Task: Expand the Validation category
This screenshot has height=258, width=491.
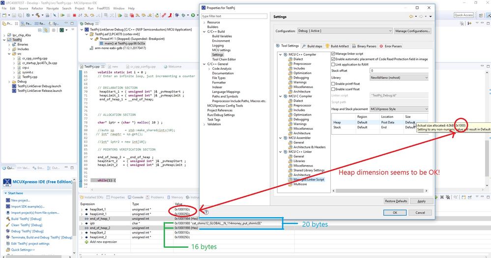Action: pos(204,124)
